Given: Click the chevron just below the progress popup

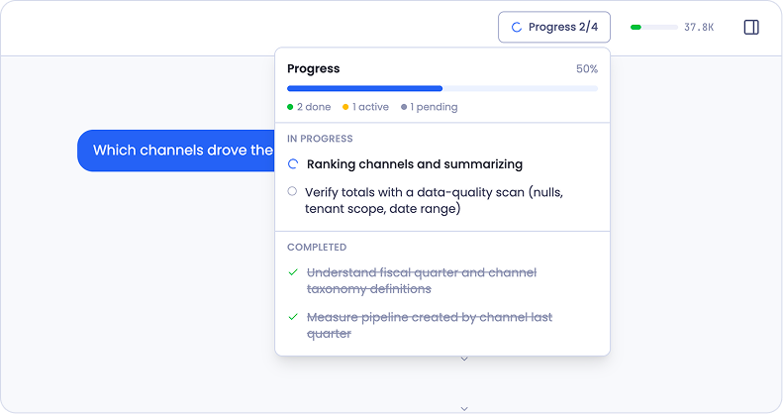Looking at the screenshot, I should click(x=464, y=359).
